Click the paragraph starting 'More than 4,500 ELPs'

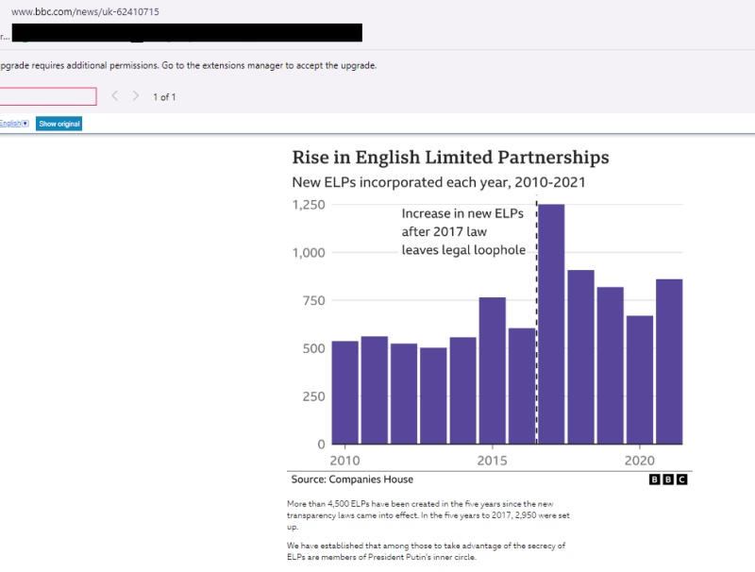click(x=429, y=515)
